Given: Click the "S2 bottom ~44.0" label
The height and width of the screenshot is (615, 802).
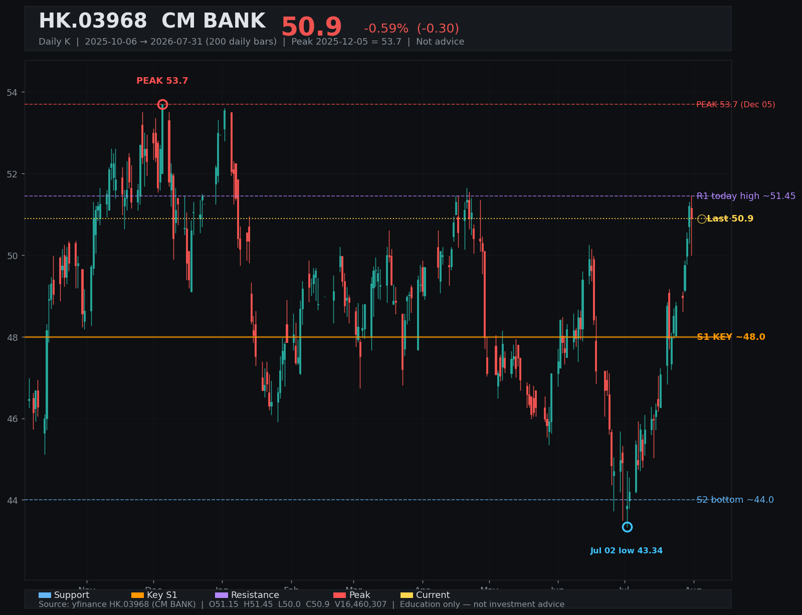Looking at the screenshot, I should tap(735, 500).
